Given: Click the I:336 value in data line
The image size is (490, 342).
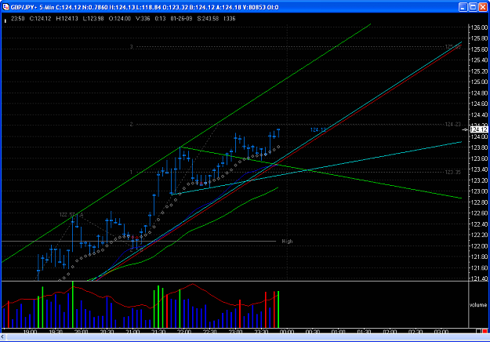Looking at the screenshot, I should coord(230,19).
